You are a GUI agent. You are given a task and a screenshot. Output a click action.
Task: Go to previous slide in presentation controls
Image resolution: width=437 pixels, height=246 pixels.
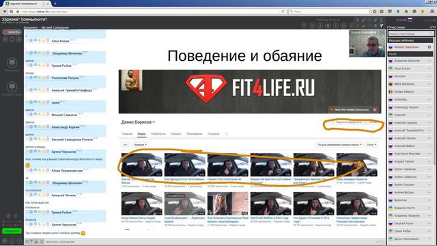320,25
